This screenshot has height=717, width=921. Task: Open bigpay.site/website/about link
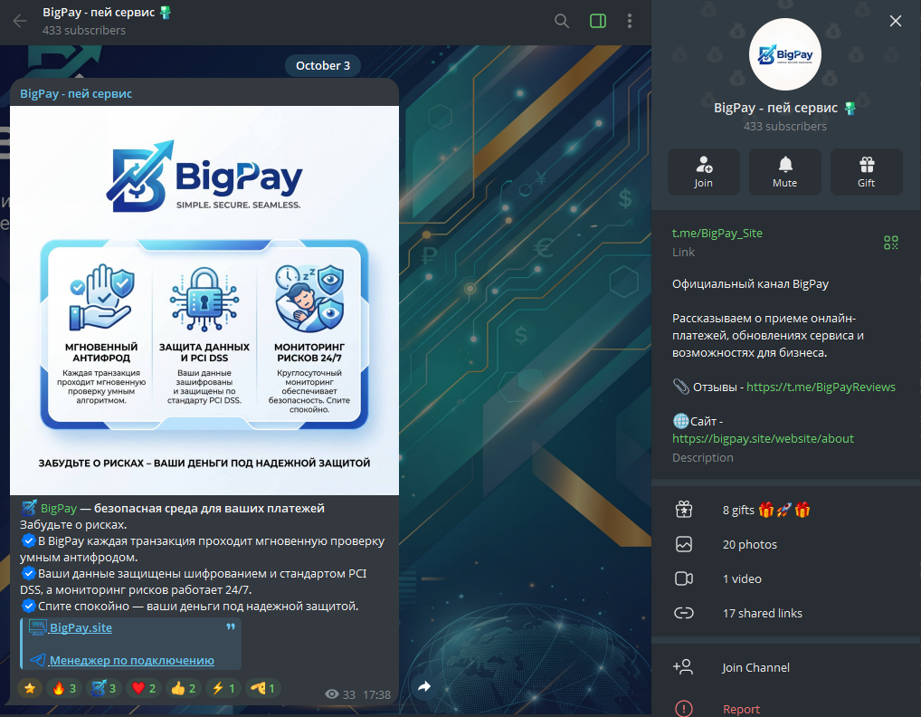click(763, 438)
